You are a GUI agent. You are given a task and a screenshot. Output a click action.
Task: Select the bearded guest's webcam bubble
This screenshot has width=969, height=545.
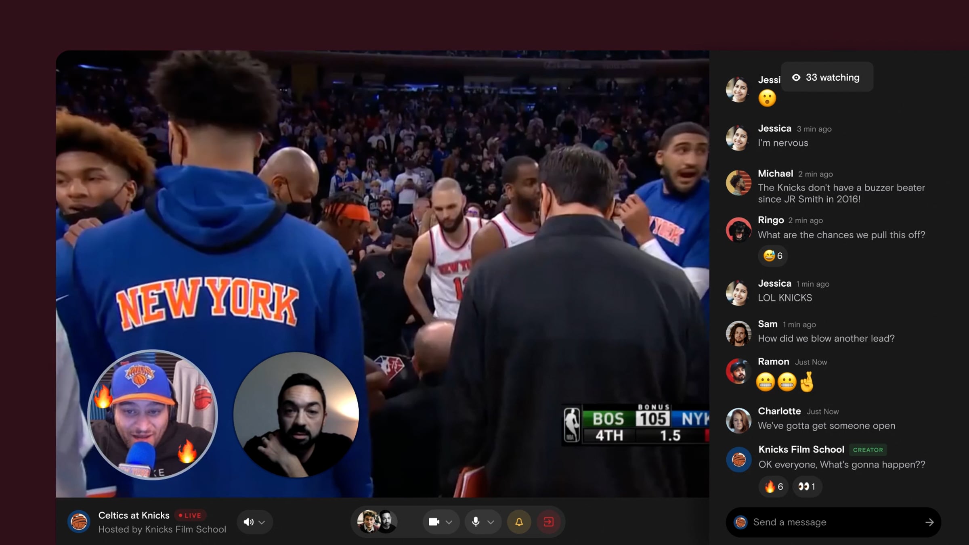pos(296,415)
